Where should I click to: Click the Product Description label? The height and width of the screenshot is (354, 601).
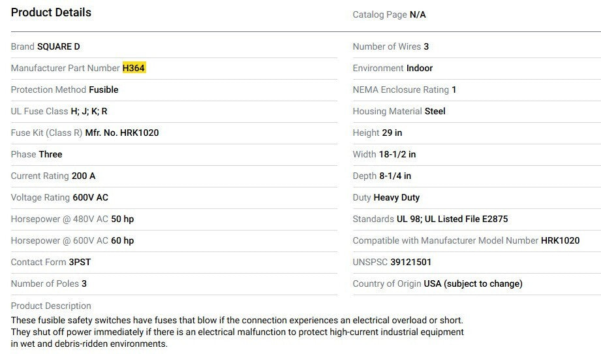[51, 306]
